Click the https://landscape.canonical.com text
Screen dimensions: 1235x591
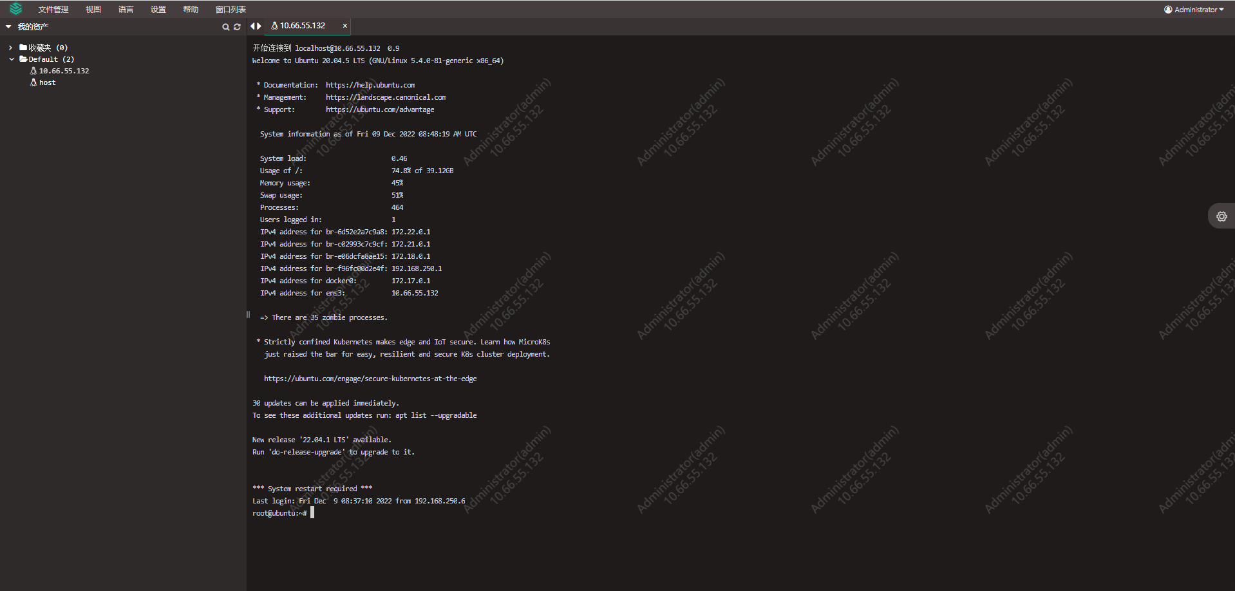click(x=386, y=97)
